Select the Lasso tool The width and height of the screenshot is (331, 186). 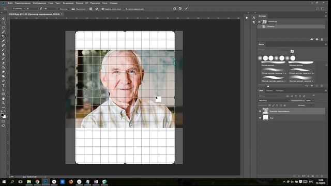[x=3, y=27]
